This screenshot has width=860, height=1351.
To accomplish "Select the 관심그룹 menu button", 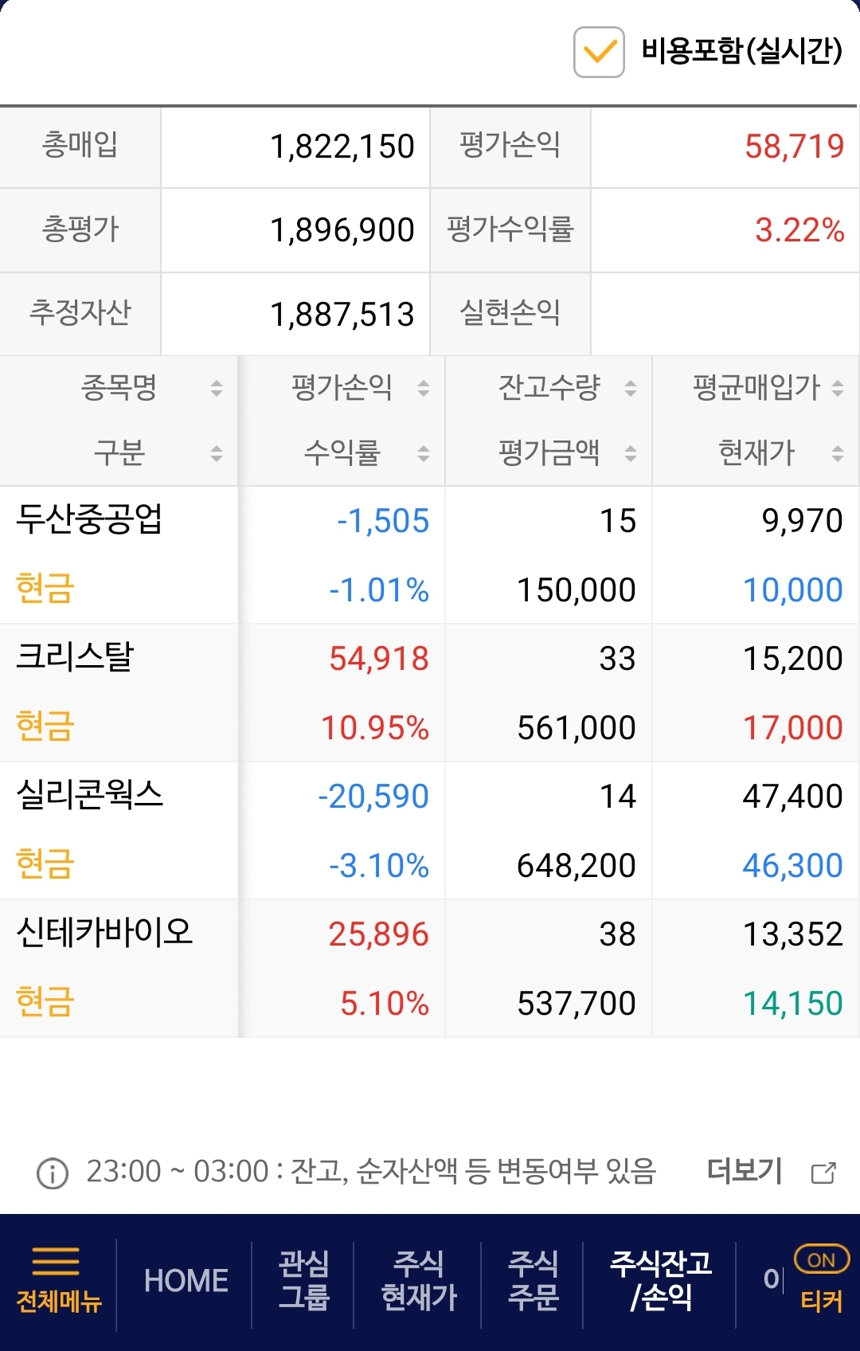I will pyautogui.click(x=303, y=1281).
